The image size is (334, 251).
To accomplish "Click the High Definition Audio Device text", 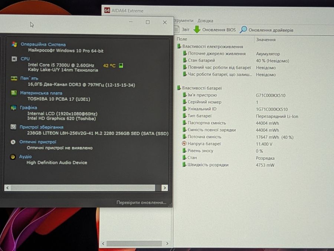I will (57, 163).
